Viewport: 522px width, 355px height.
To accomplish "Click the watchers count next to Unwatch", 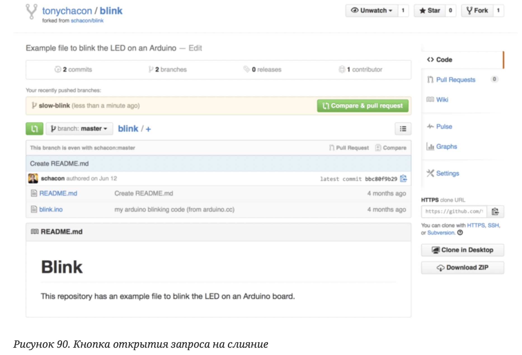I will [403, 11].
